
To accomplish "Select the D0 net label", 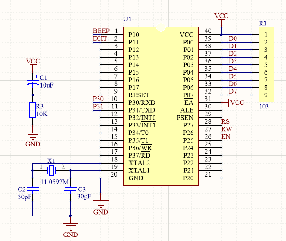I will [x=233, y=38].
